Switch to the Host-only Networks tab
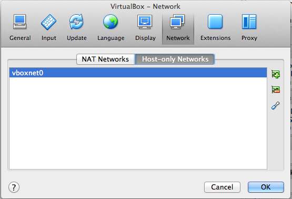292x199 pixels. [x=175, y=59]
